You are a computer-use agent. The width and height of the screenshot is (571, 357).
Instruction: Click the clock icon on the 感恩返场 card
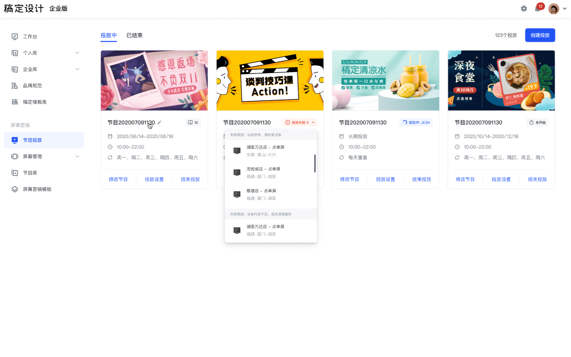pyautogui.click(x=110, y=147)
